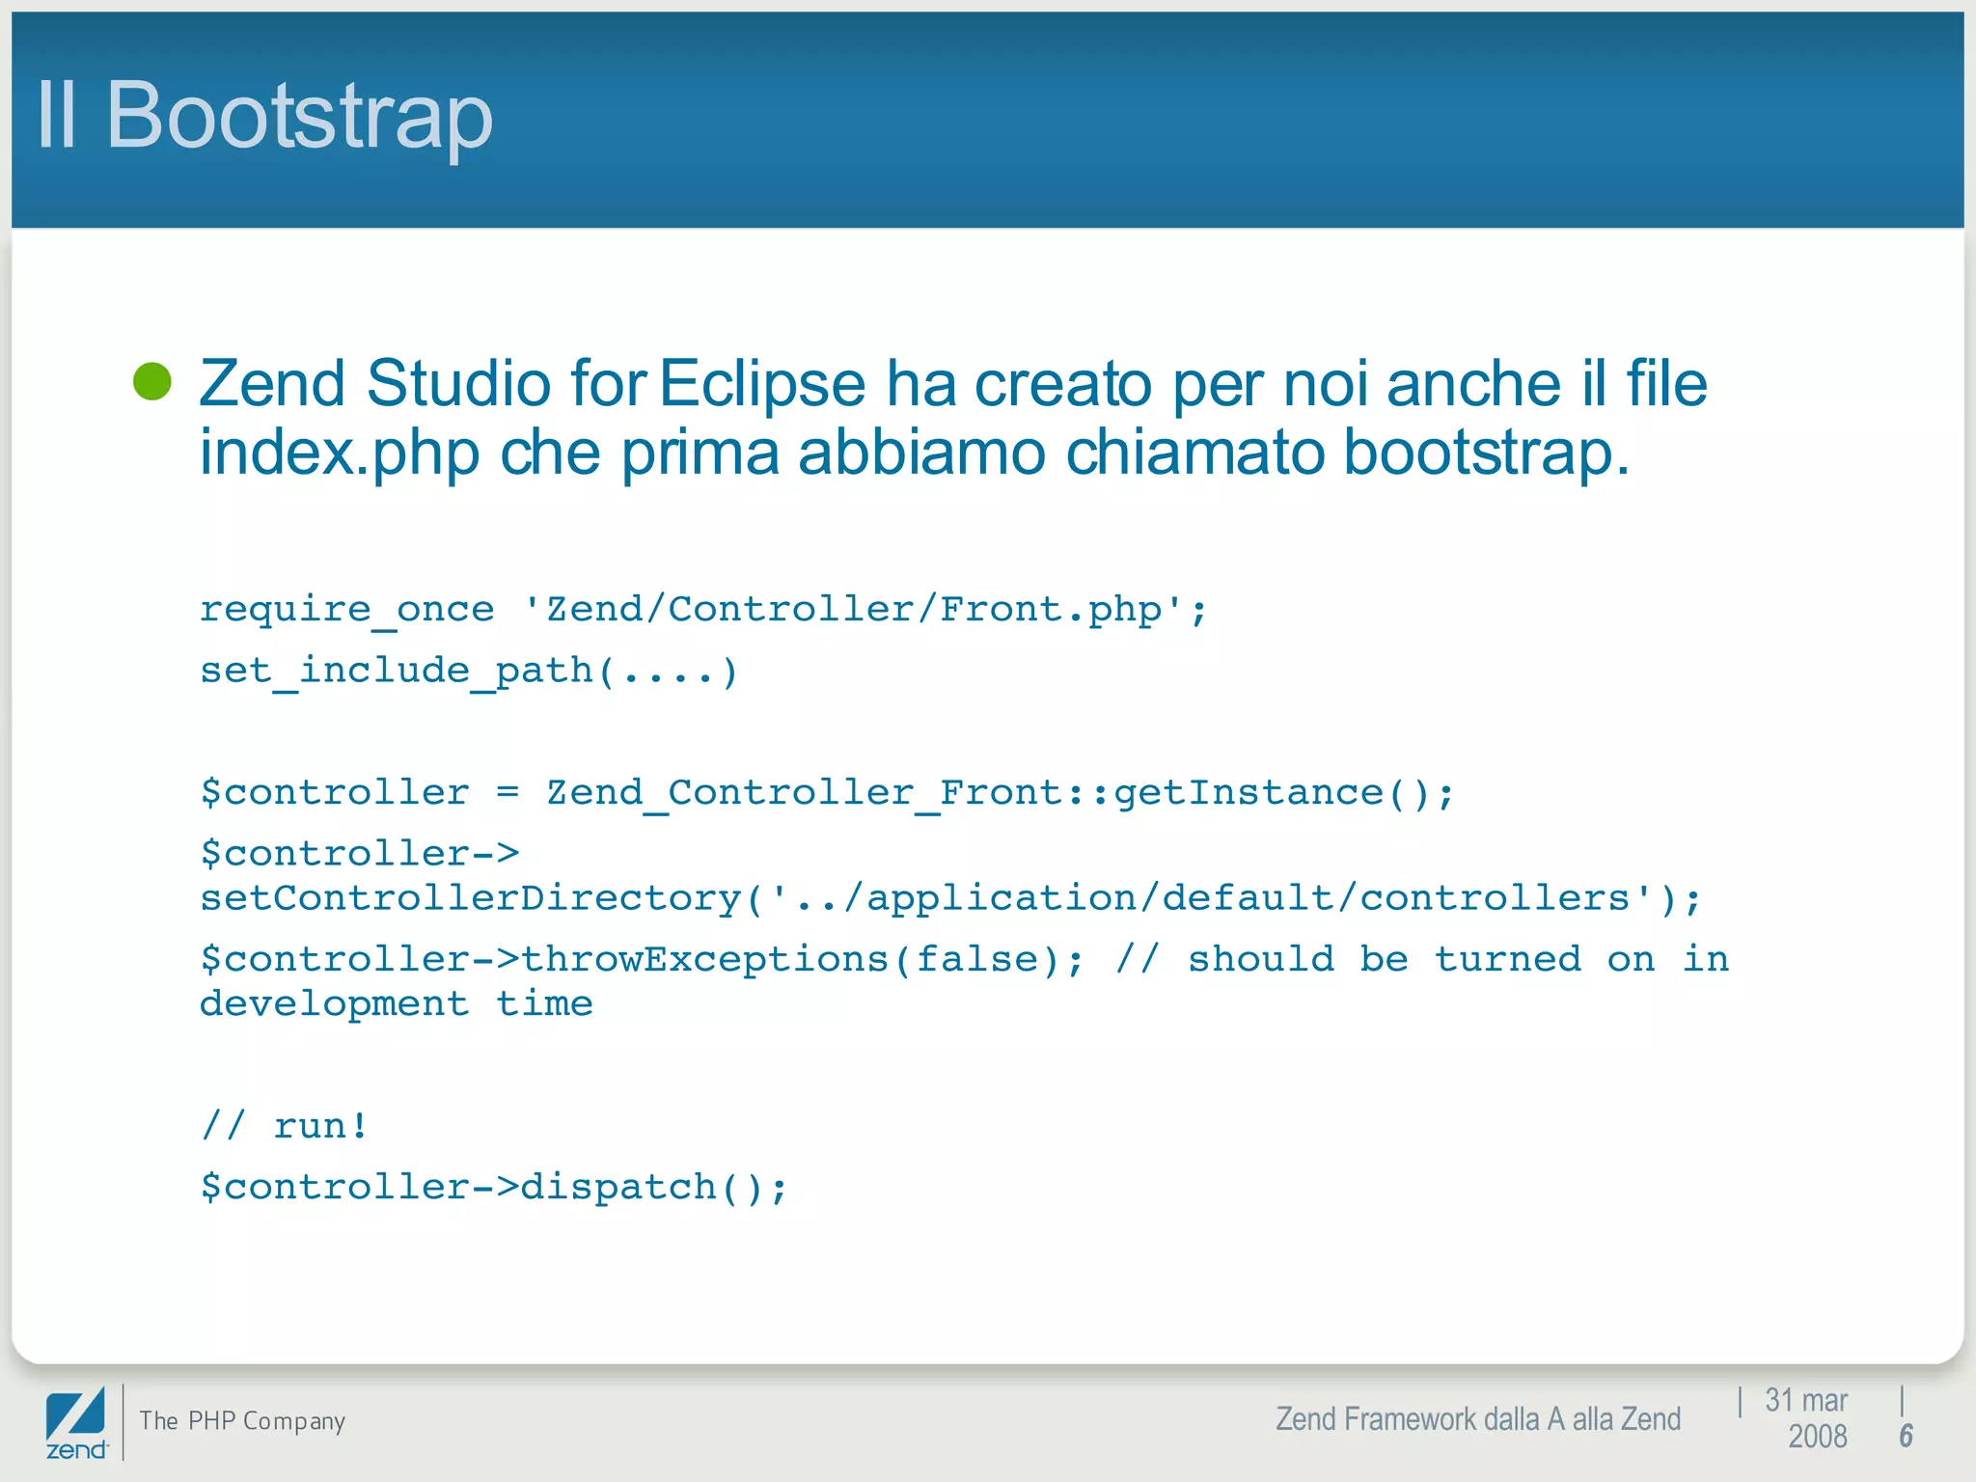The height and width of the screenshot is (1482, 1976).
Task: Click the code line 'require_once 'Zend/Controller/Front.php';'
Action: point(703,610)
